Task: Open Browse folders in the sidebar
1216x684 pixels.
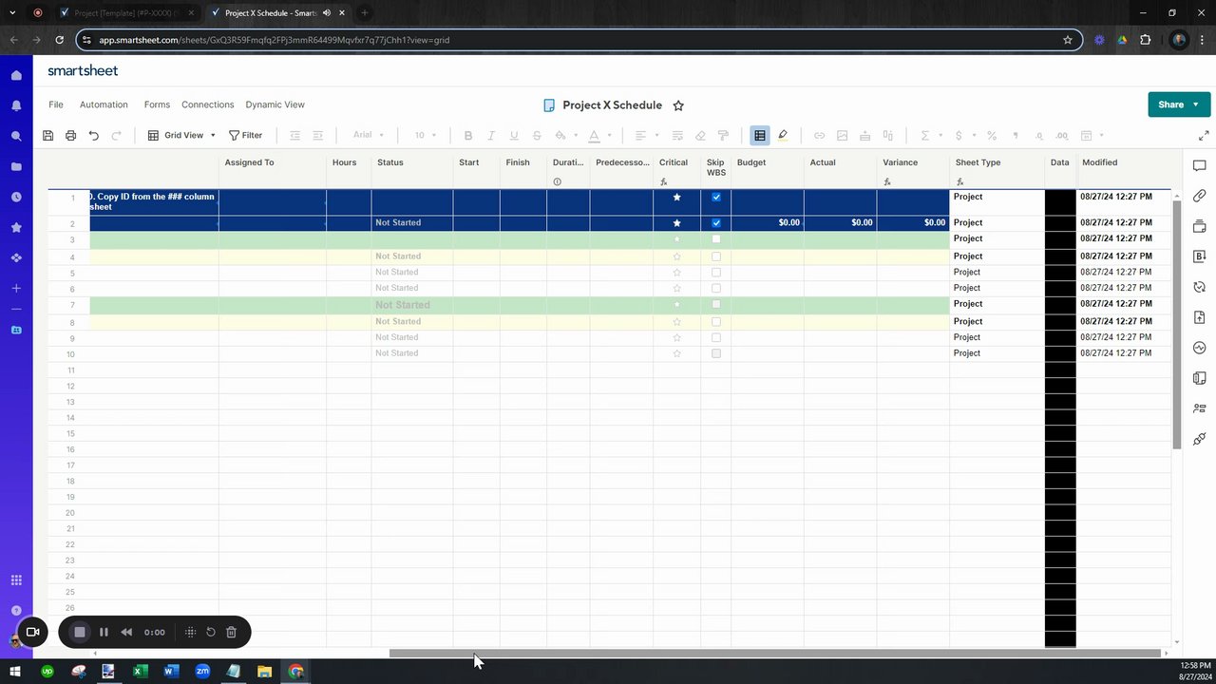Action: [16, 166]
